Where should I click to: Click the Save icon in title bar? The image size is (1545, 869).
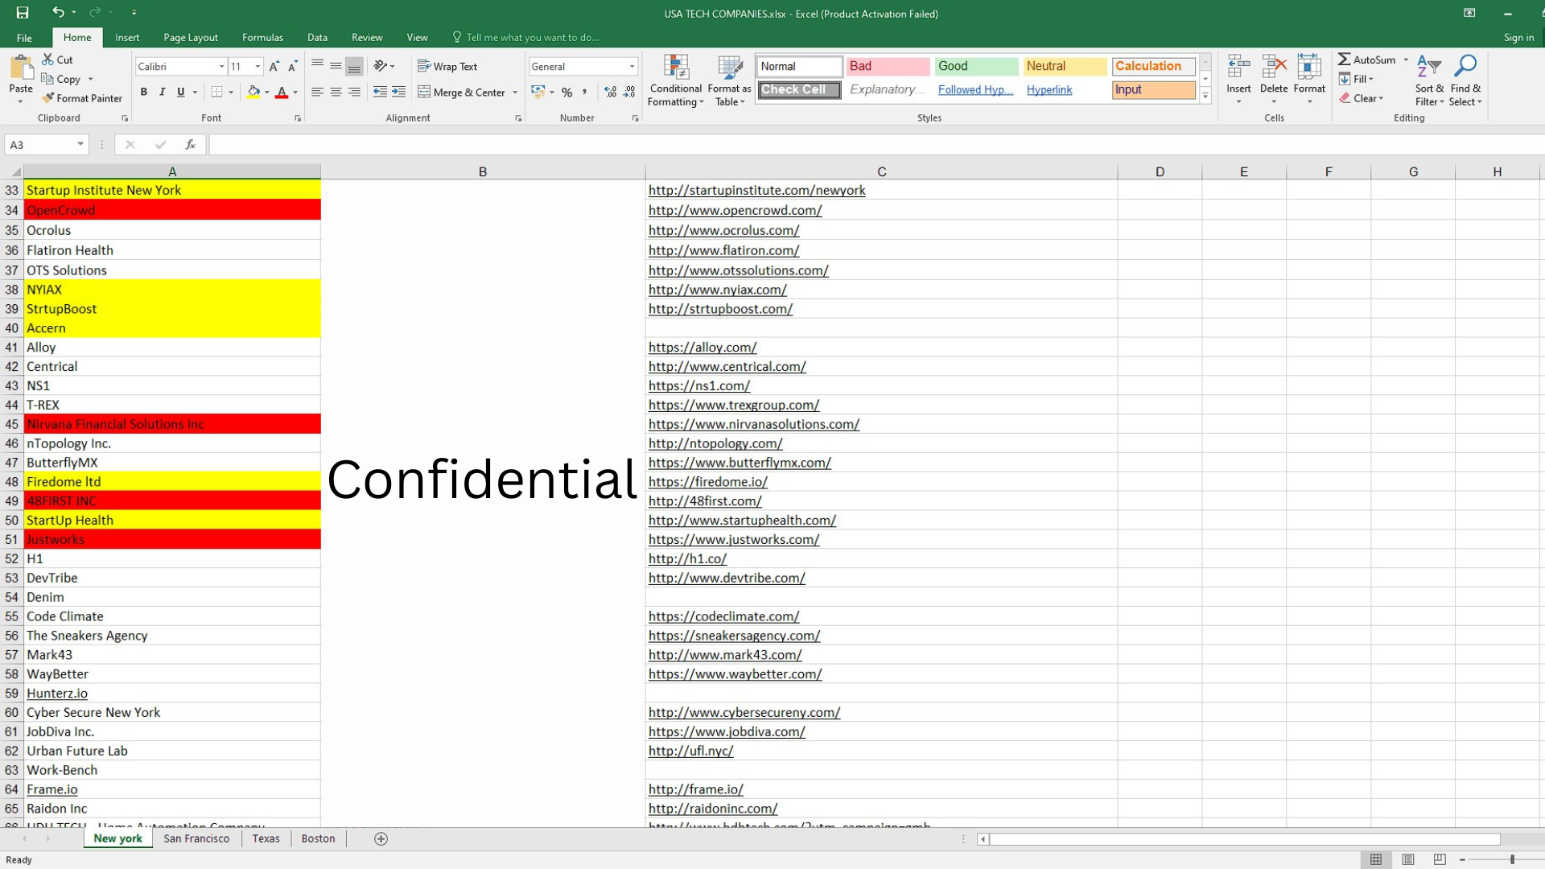[23, 13]
